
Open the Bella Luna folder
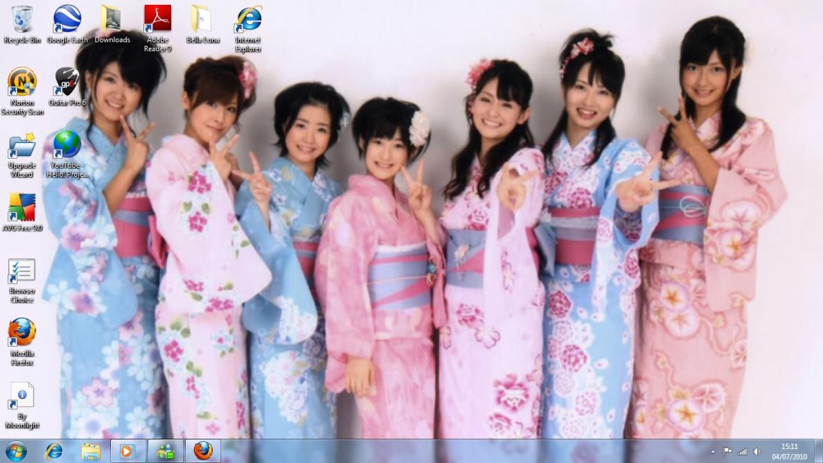pos(202,21)
